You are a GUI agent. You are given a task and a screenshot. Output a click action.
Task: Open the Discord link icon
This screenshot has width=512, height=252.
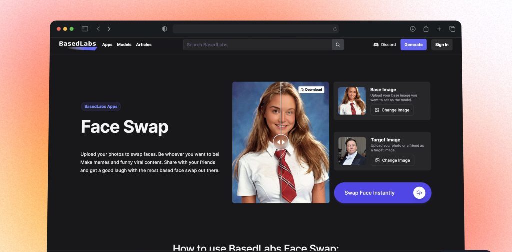coord(376,45)
